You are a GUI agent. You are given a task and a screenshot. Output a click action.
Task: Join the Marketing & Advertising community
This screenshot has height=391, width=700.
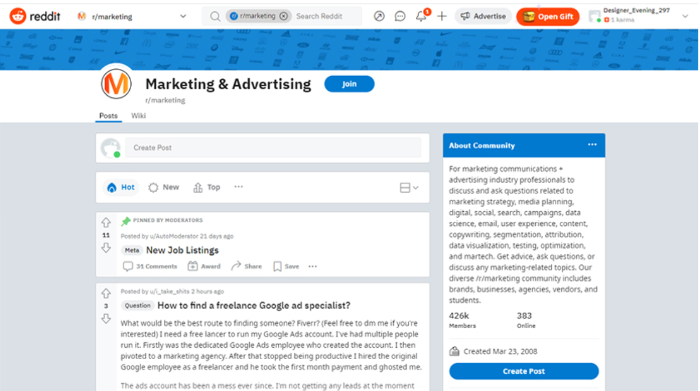pos(349,83)
